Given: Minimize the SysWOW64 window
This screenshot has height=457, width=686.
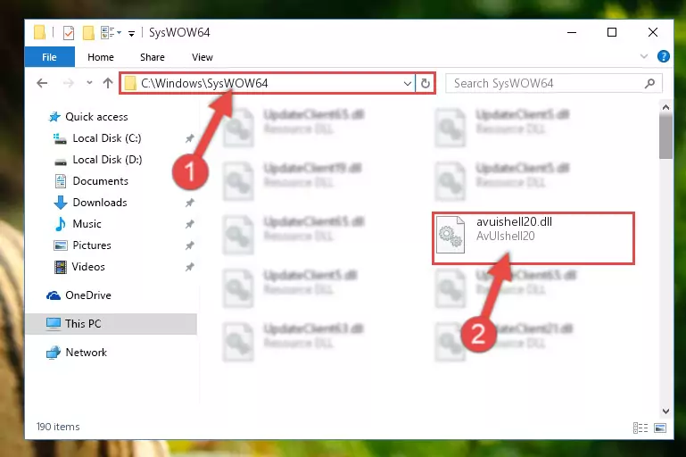Looking at the screenshot, I should (572, 32).
